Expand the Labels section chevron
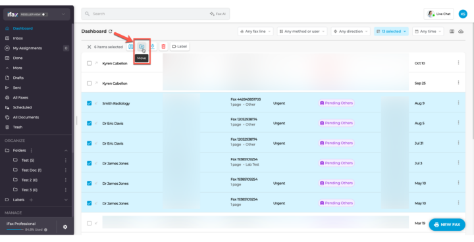 [x=66, y=200]
